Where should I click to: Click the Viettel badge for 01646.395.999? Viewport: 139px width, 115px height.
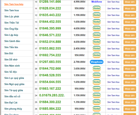(97, 29)
